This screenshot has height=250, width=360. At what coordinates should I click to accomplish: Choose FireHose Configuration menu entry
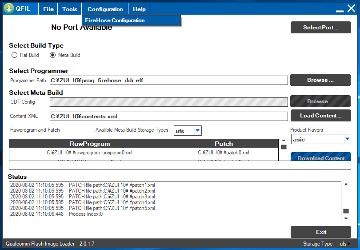click(x=131, y=20)
